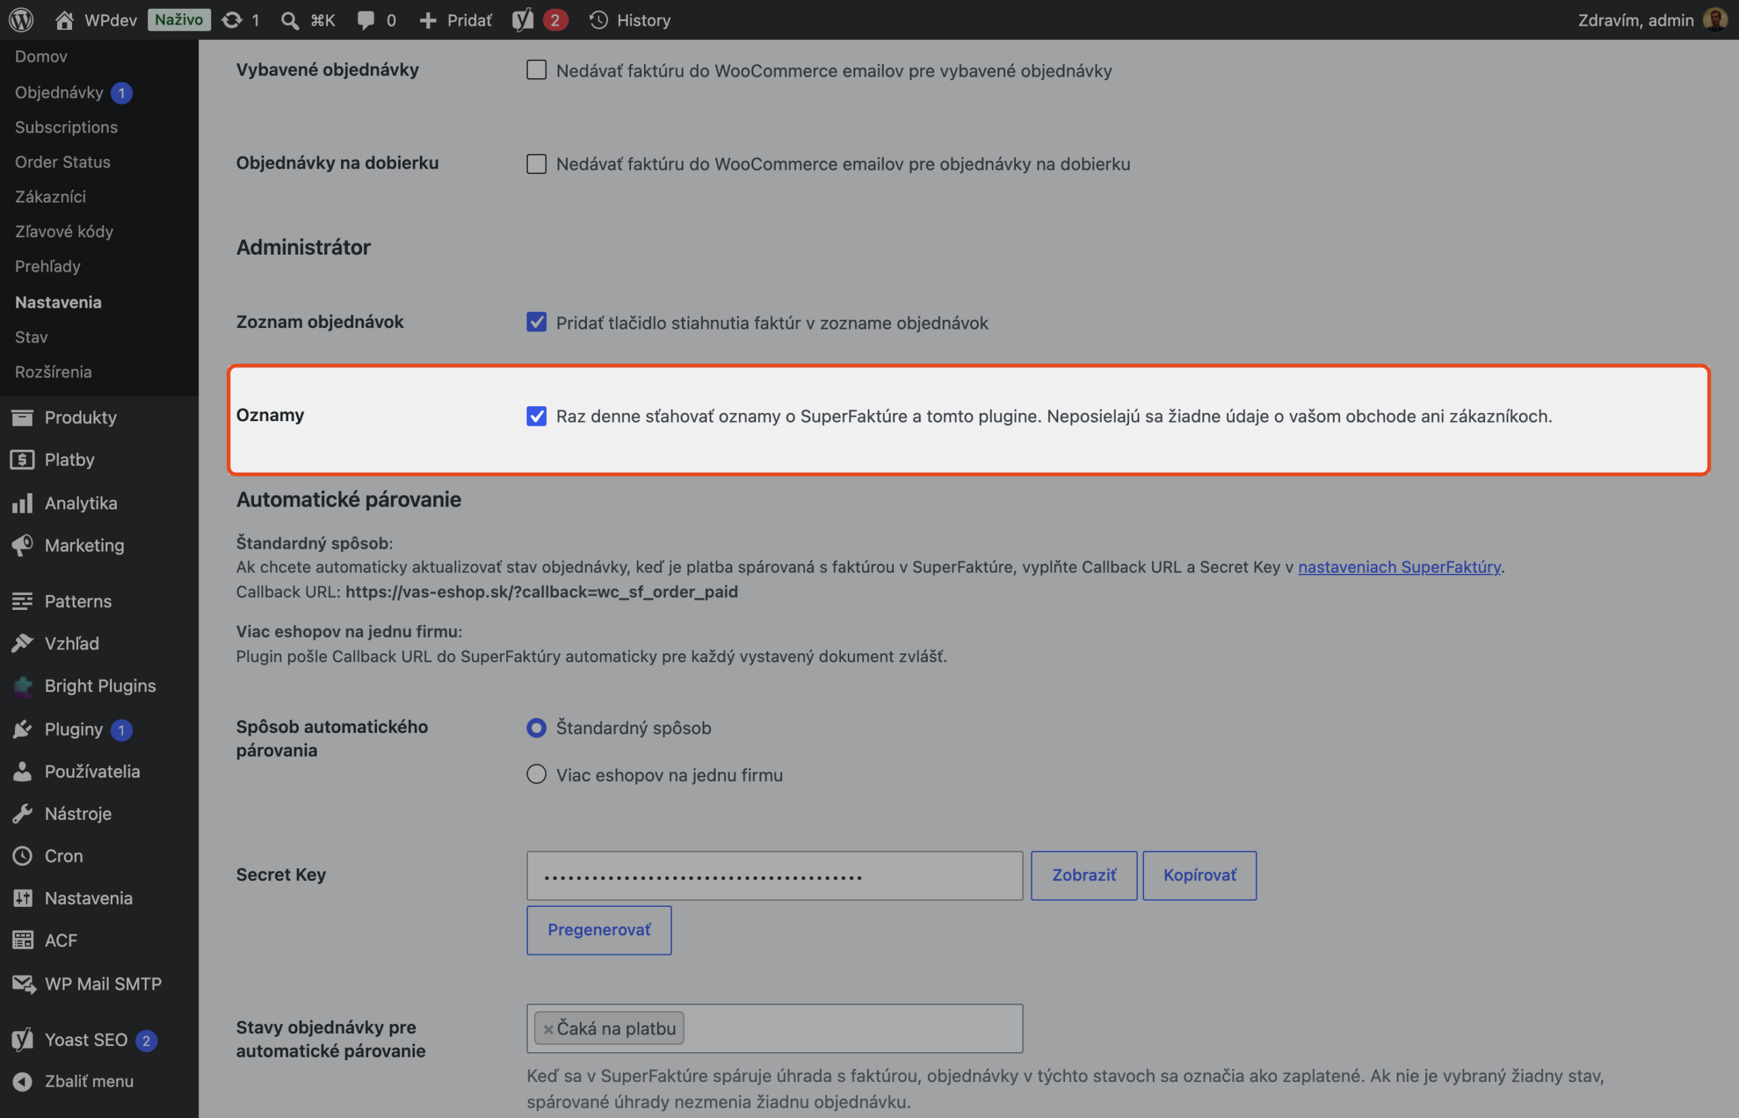Open the updates icon in admin bar

tap(232, 20)
